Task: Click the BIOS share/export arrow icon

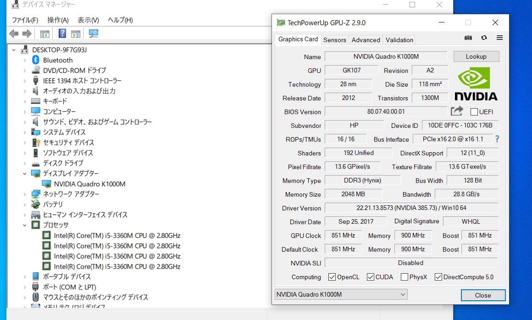Action: coord(457,111)
